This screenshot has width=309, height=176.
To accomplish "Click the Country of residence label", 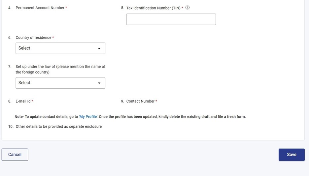I will 33,38.
